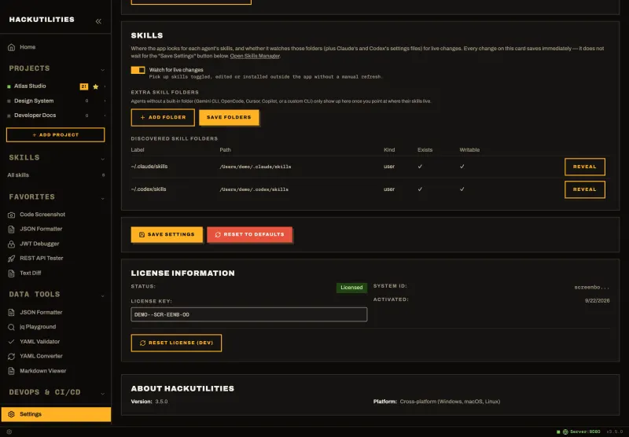Click the Code Screenshot camera icon
This screenshot has height=437, width=629.
(11, 215)
